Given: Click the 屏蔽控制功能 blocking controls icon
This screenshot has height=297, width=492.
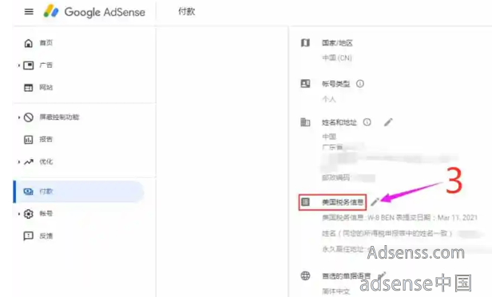Looking at the screenshot, I should [x=29, y=117].
